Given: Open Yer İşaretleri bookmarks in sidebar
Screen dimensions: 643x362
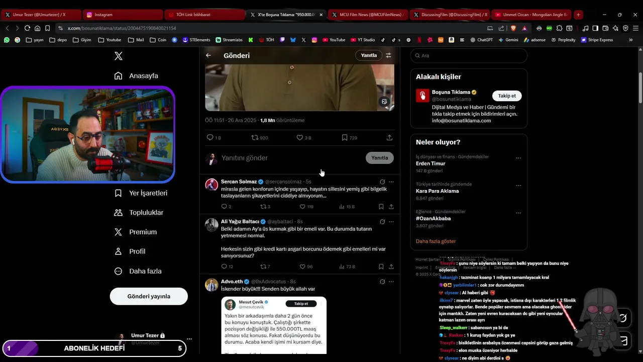Looking at the screenshot, I should coord(141,193).
